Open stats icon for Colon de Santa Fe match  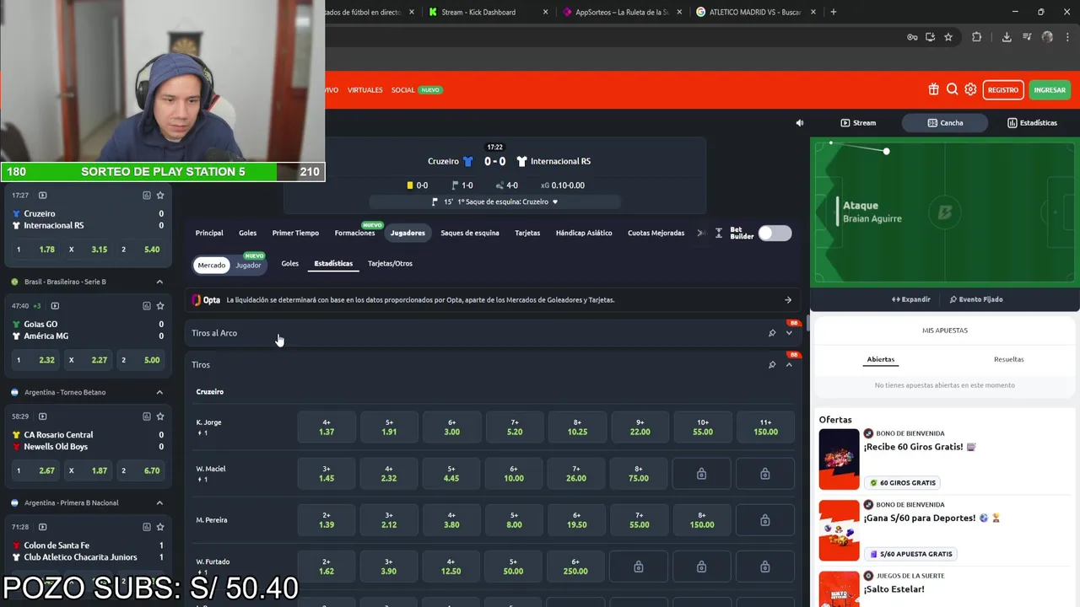(147, 527)
